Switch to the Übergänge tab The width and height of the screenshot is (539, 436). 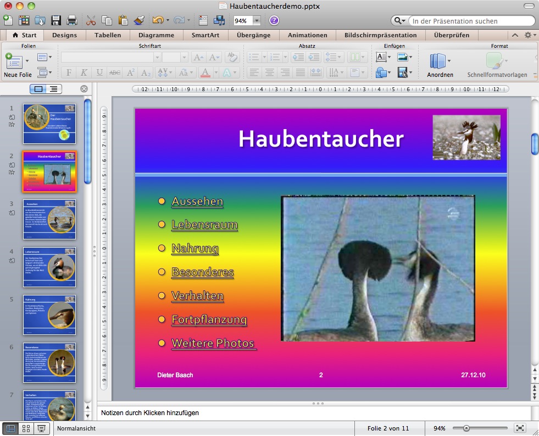click(x=253, y=35)
